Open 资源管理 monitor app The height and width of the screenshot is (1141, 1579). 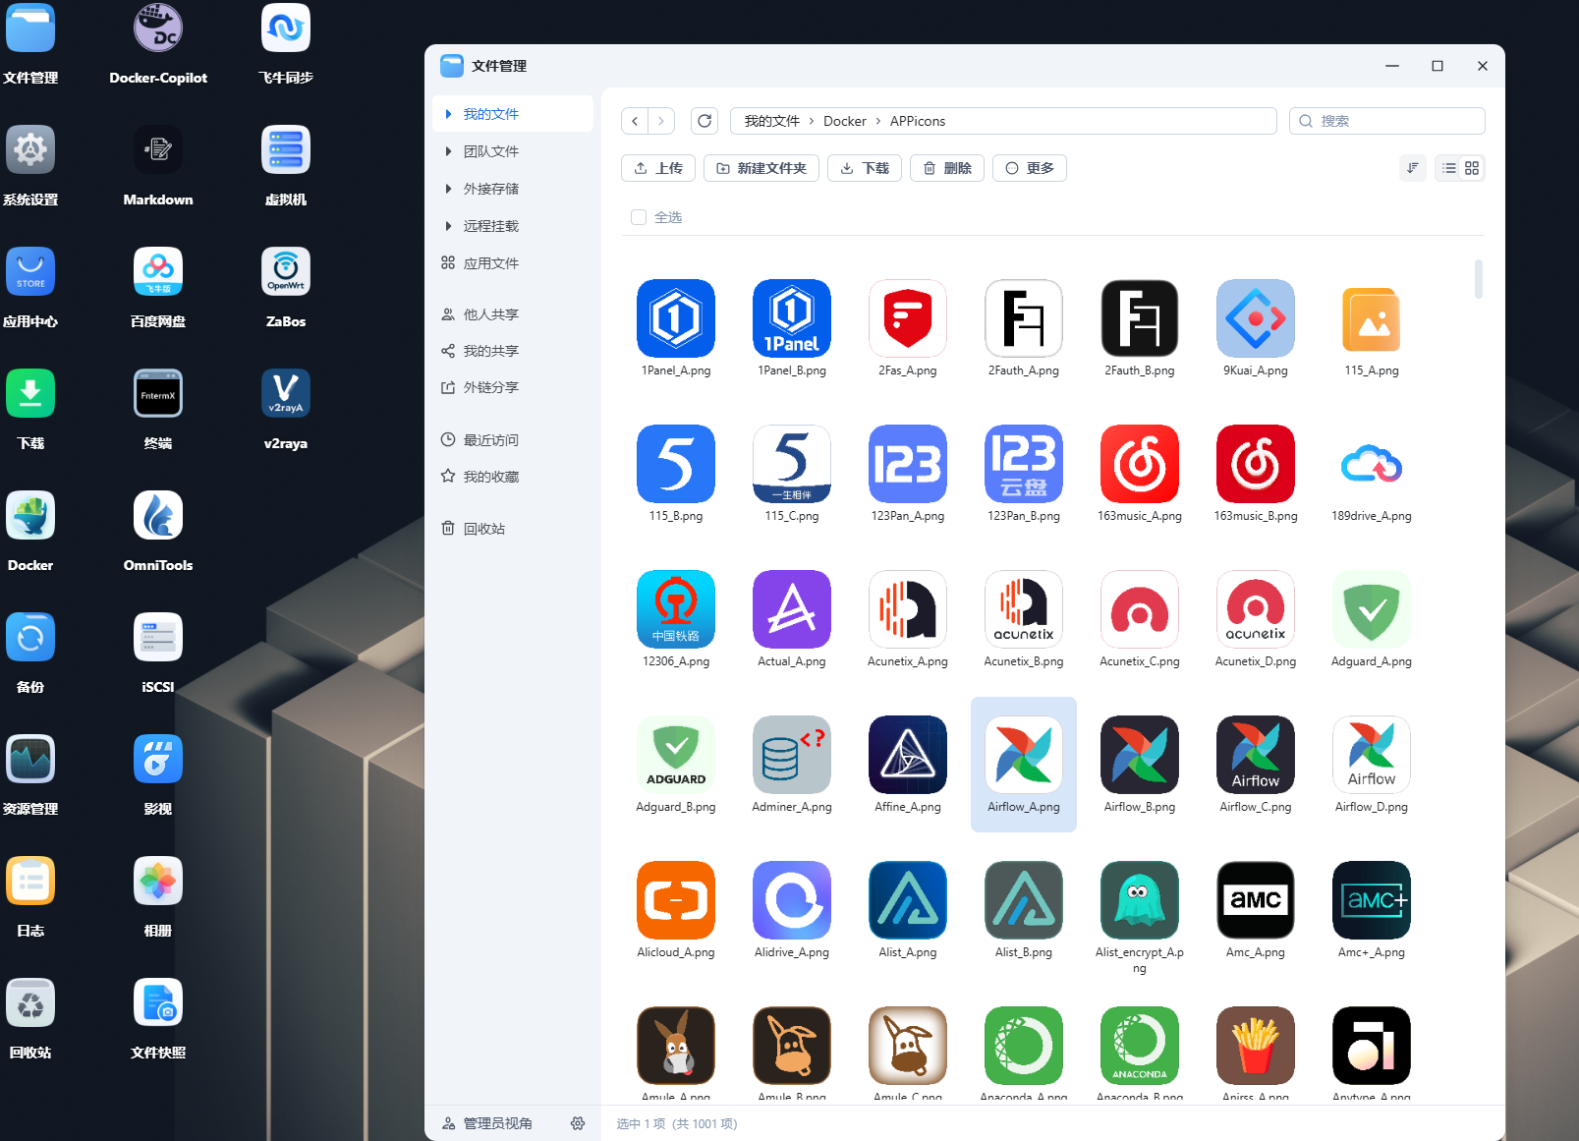(30, 760)
